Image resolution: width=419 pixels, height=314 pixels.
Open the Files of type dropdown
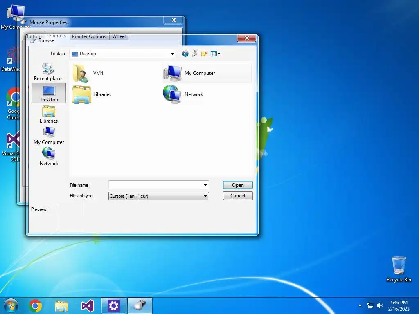pyautogui.click(x=159, y=196)
